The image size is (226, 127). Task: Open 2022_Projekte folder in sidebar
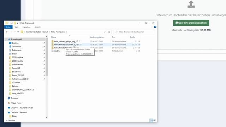click(17, 61)
